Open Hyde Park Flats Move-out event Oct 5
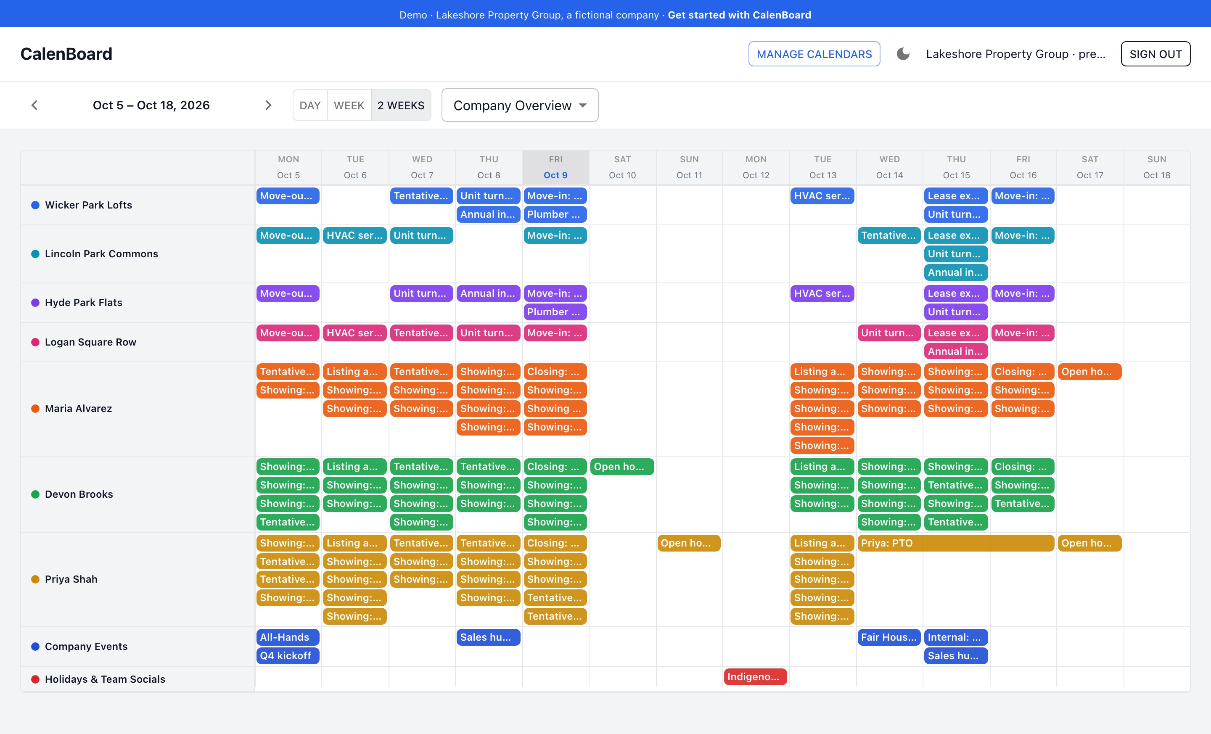1211x734 pixels. pyautogui.click(x=288, y=293)
